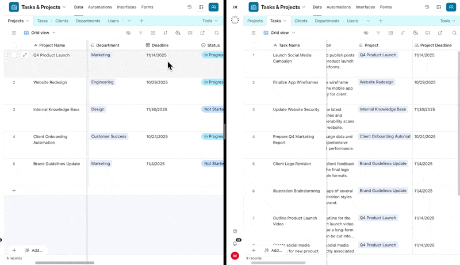The image size is (460, 265).
Task: Expand Tasks & Projects base menu in right window
Action: (304, 7)
